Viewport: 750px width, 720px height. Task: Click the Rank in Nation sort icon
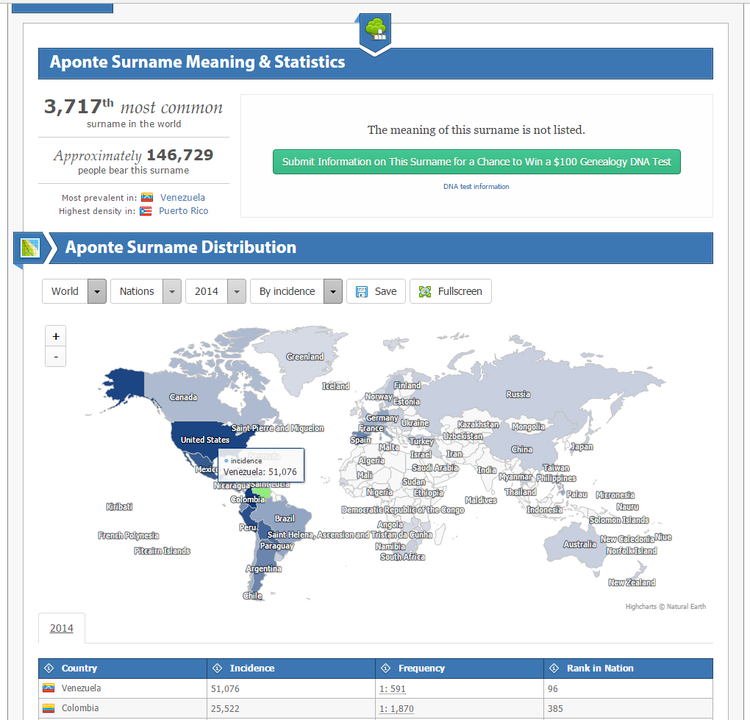click(x=554, y=669)
